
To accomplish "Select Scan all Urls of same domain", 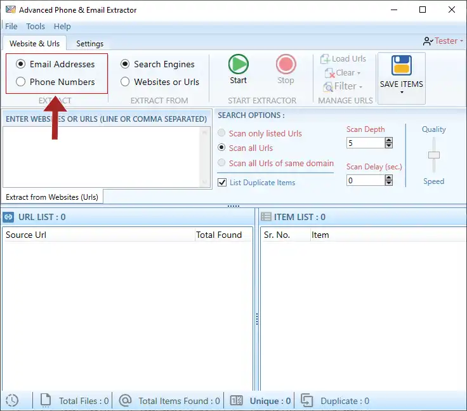I will (221, 162).
